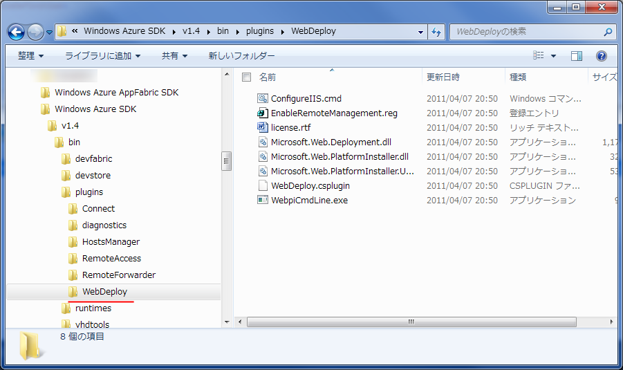The height and width of the screenshot is (370, 623).
Task: Open Help with the question mark icon
Action: 601,56
